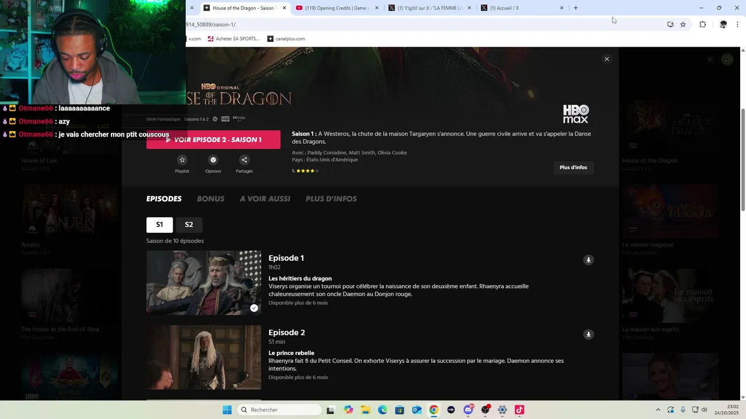Open volume control in system tray
Viewport: 746px width, 419px height.
pyautogui.click(x=704, y=410)
